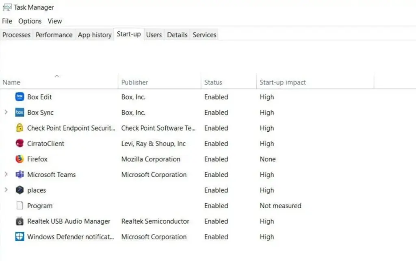Click the Firefox browser icon

click(19, 159)
